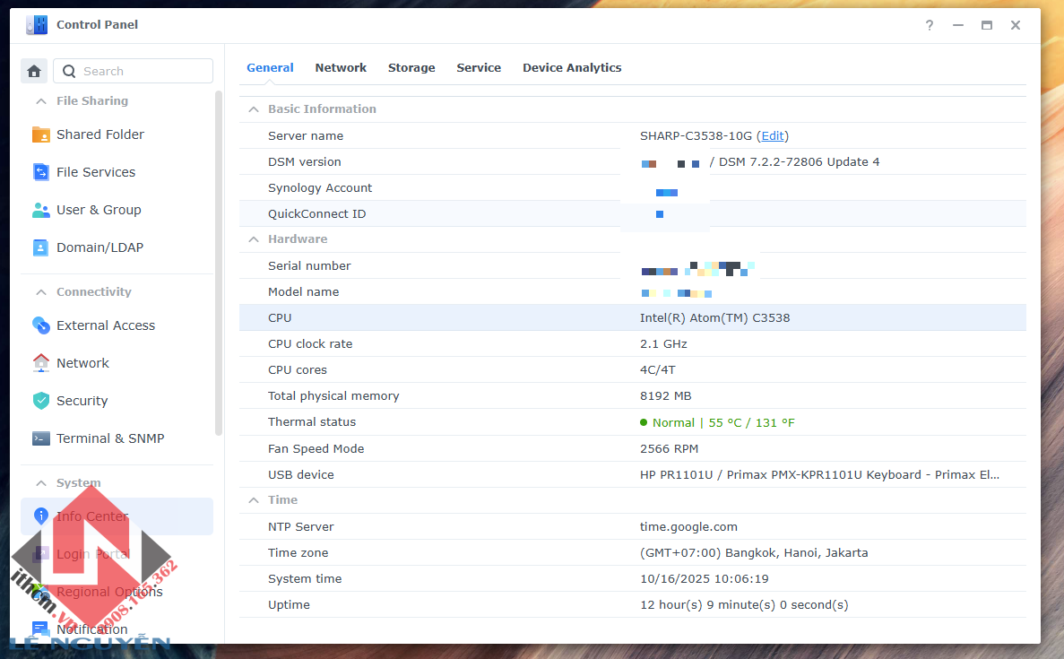1064x659 pixels.
Task: Switch to the Device Analytics tab
Action: pyautogui.click(x=572, y=68)
